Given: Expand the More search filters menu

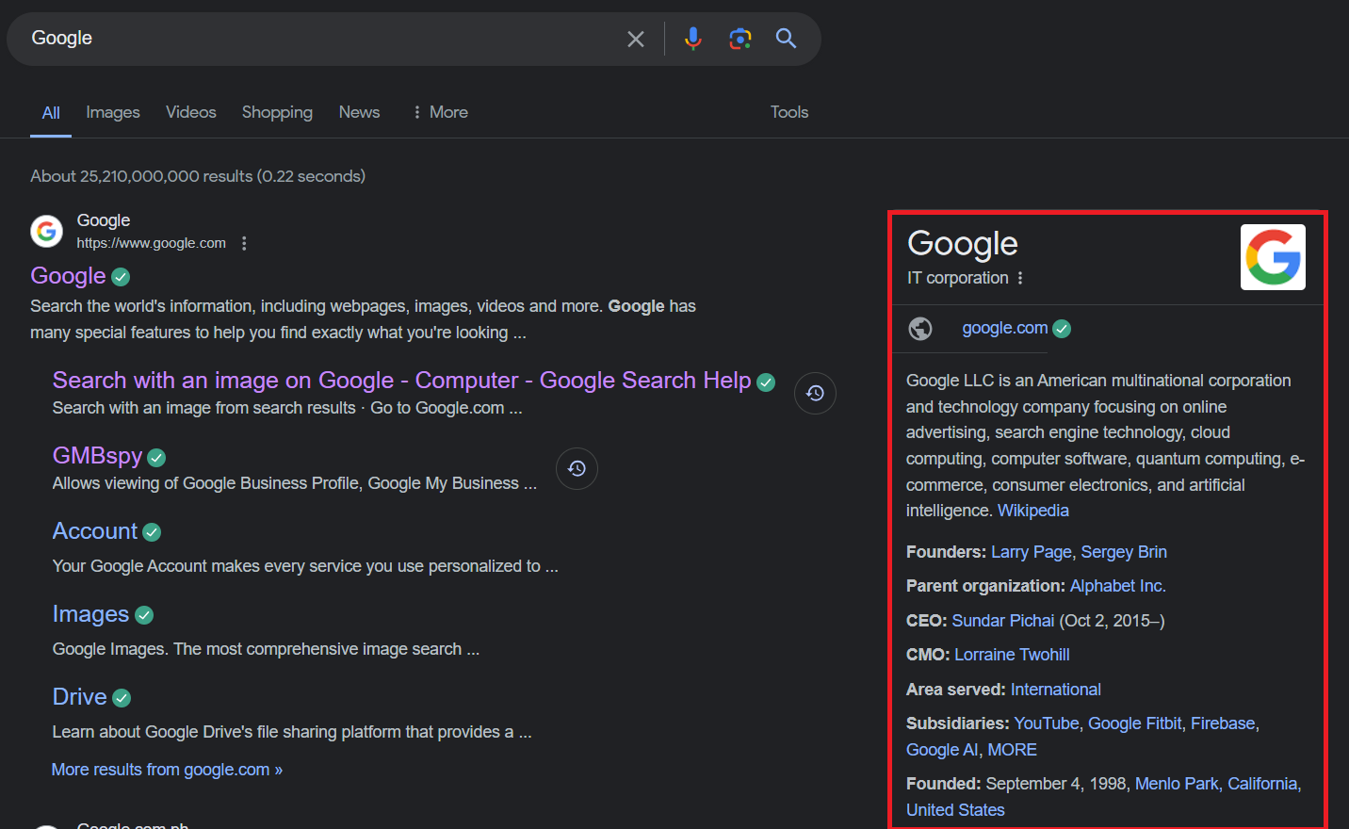Looking at the screenshot, I should click(x=440, y=112).
